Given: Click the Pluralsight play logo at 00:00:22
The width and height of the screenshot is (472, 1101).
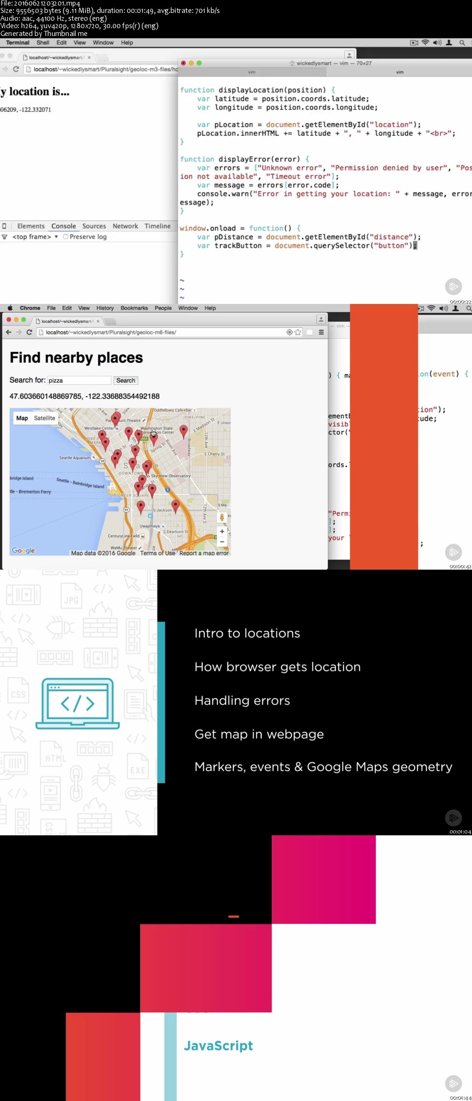Looking at the screenshot, I should tap(454, 286).
